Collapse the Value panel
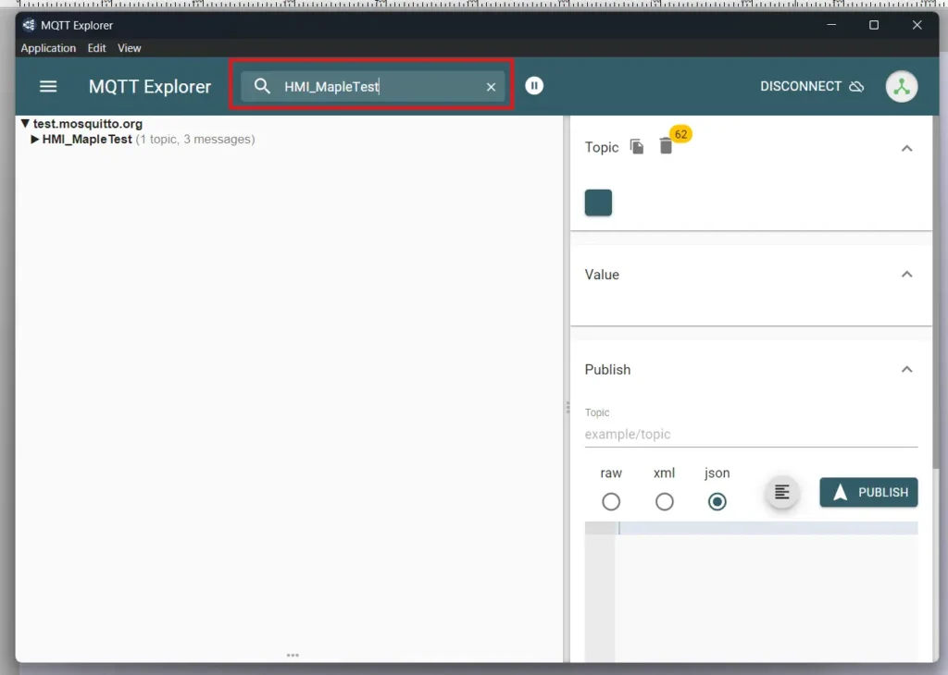This screenshot has height=675, width=948. (907, 274)
